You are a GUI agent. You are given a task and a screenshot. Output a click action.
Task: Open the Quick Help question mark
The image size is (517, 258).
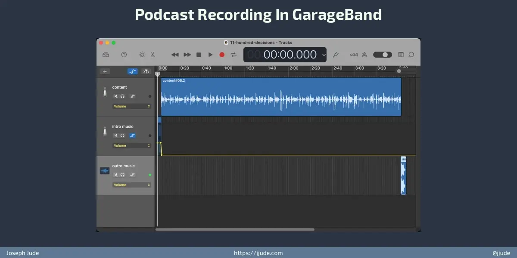(x=124, y=55)
